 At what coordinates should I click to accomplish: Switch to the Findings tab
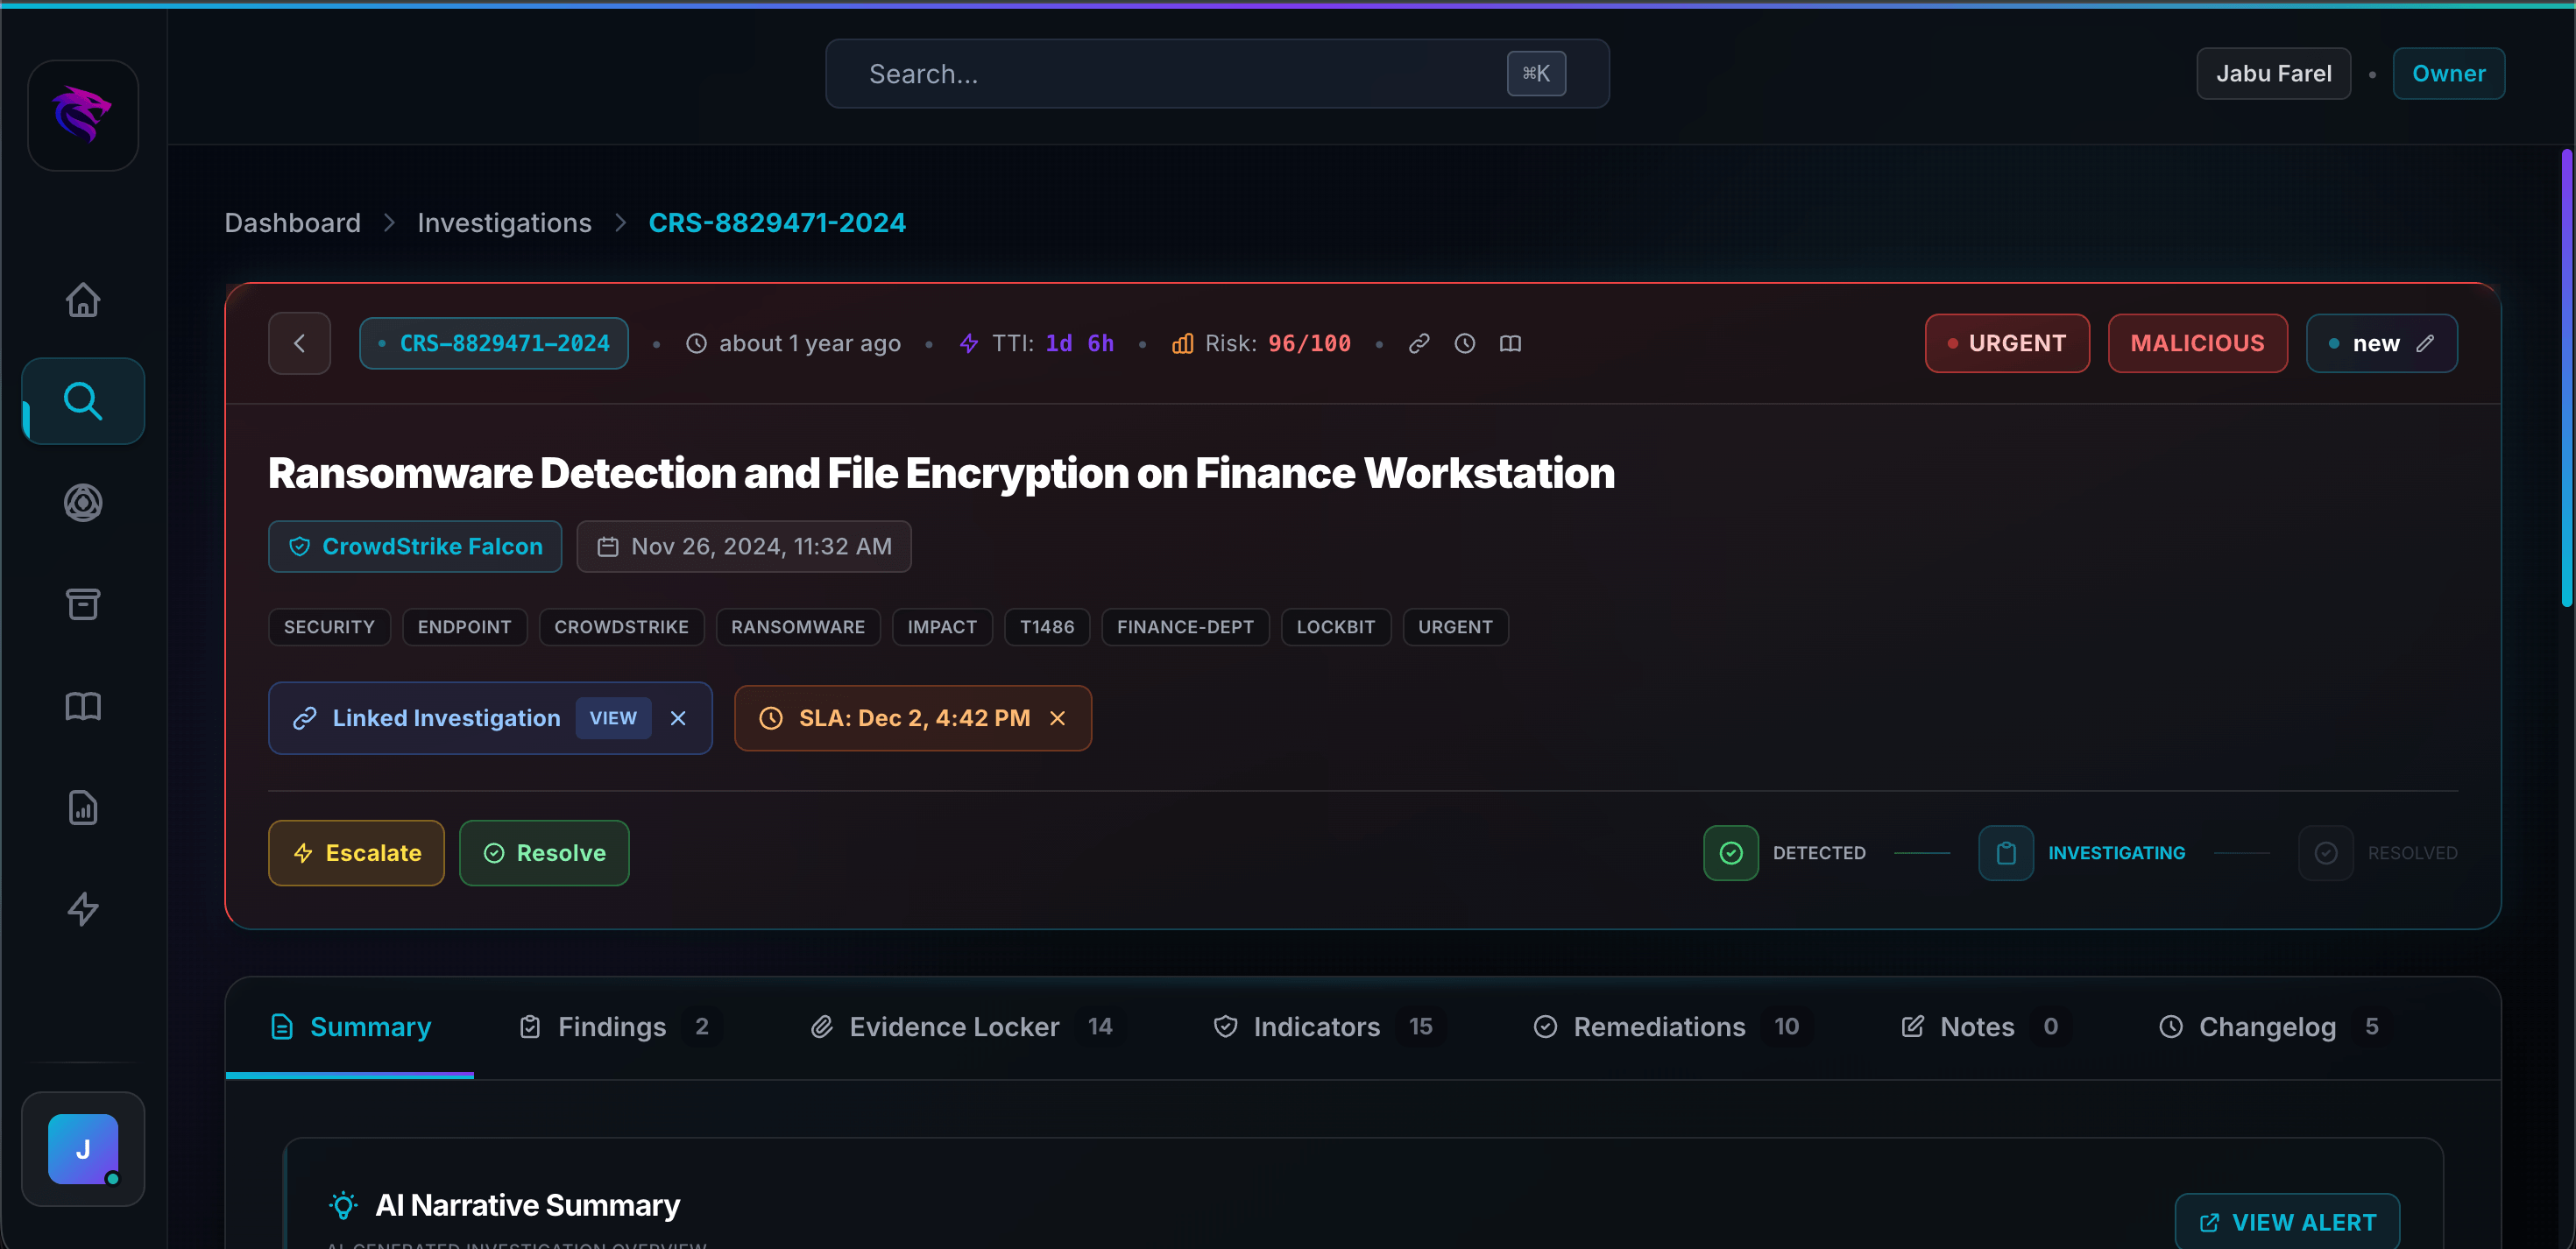612,1026
